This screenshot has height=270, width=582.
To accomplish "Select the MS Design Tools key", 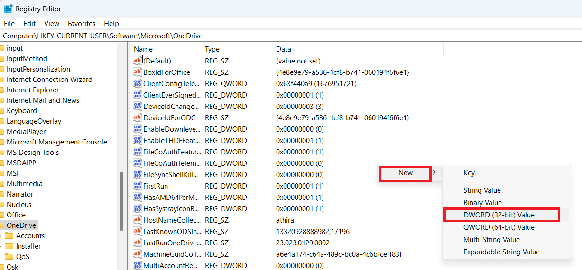I will point(33,152).
